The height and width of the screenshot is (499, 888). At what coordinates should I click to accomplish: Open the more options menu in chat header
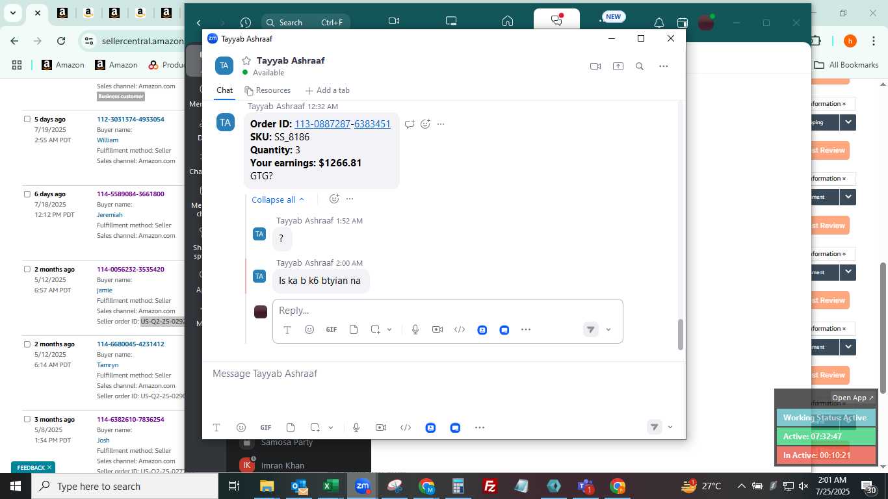(x=663, y=66)
